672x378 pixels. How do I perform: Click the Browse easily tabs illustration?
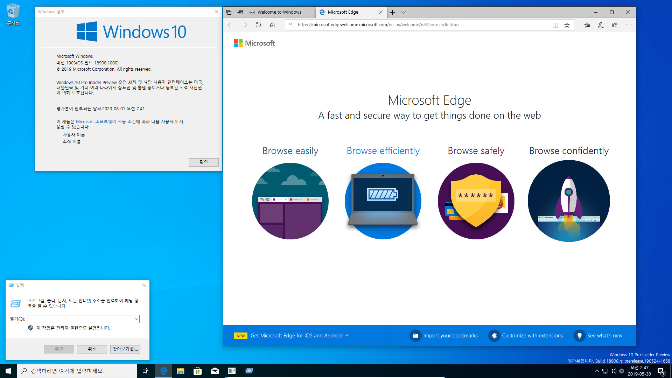(290, 201)
